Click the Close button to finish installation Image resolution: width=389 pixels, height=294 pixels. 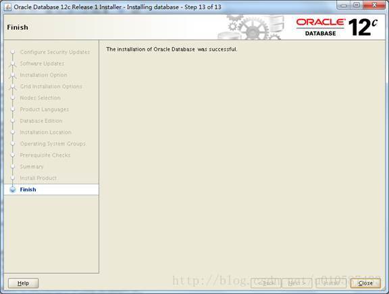[365, 283]
